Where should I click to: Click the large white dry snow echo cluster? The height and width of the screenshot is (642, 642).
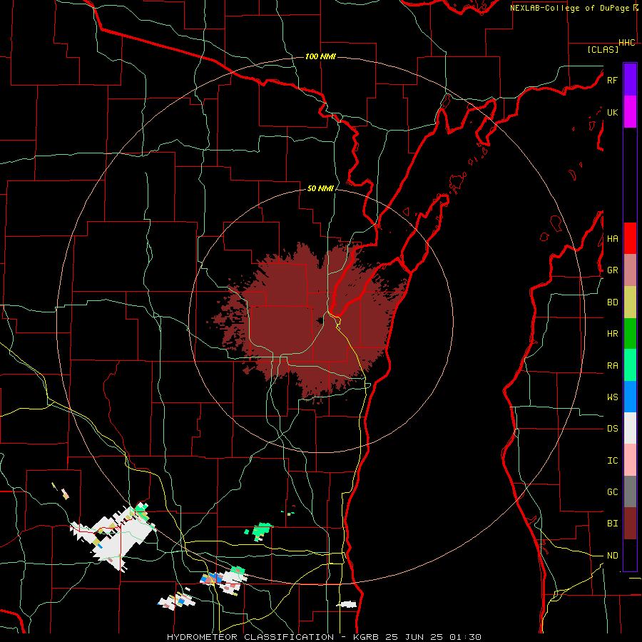(114, 536)
